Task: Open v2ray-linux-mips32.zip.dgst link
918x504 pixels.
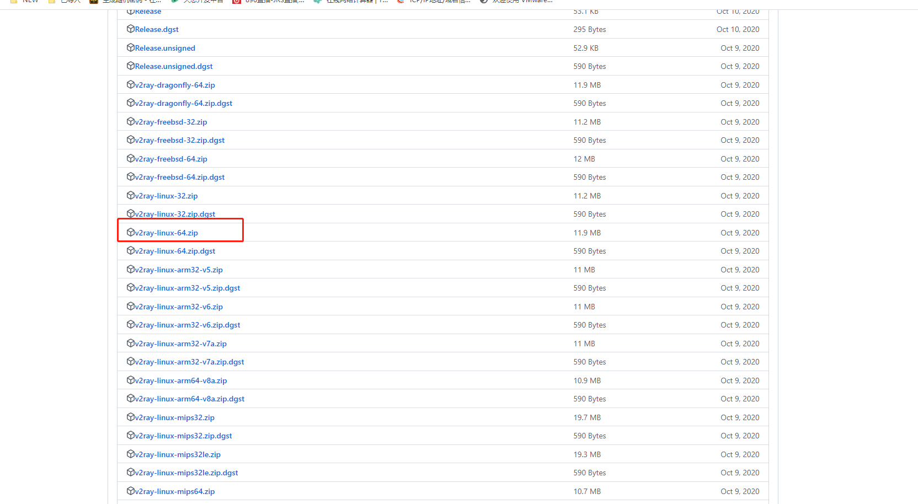Action: [184, 436]
